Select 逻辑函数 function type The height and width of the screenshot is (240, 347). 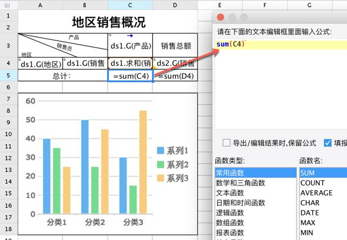click(256, 212)
